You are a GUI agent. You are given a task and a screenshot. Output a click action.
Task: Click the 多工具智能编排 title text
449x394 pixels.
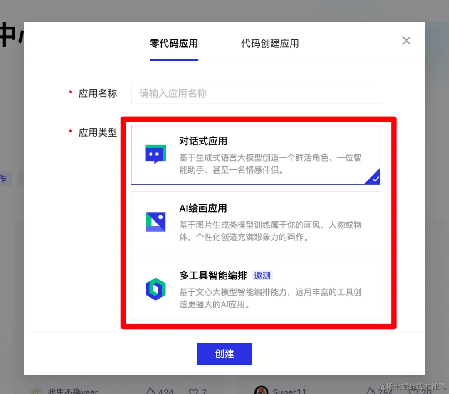213,275
